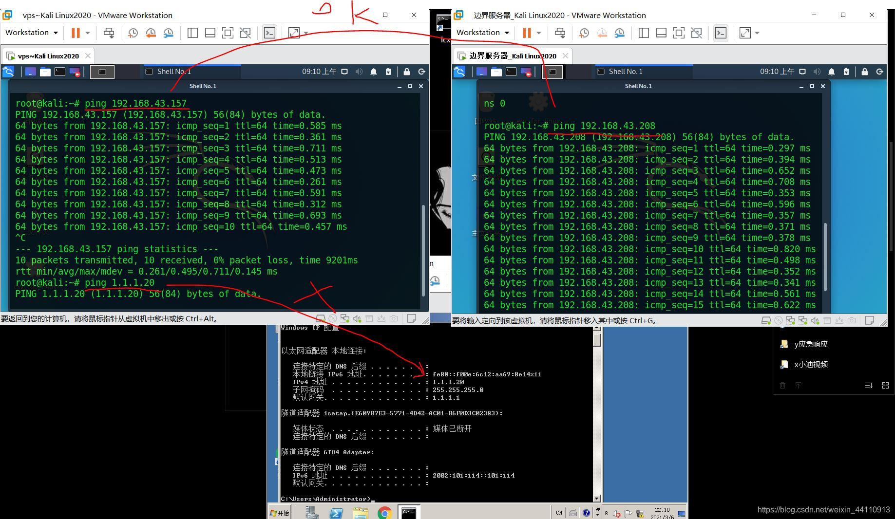Open Kali applications menu in 边界服务器 VM
Image resolution: width=895 pixels, height=519 pixels.
coord(459,72)
